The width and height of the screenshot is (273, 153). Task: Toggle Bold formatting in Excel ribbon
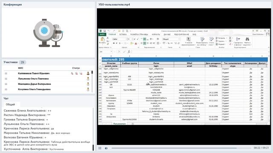[x=114, y=43]
